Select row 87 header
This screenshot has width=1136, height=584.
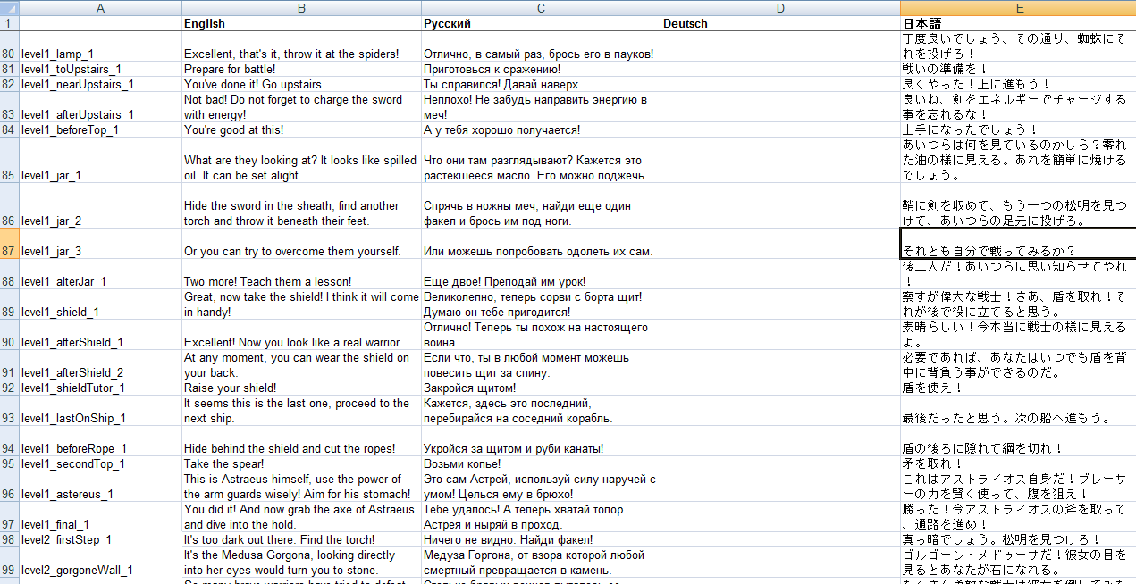pyautogui.click(x=9, y=244)
